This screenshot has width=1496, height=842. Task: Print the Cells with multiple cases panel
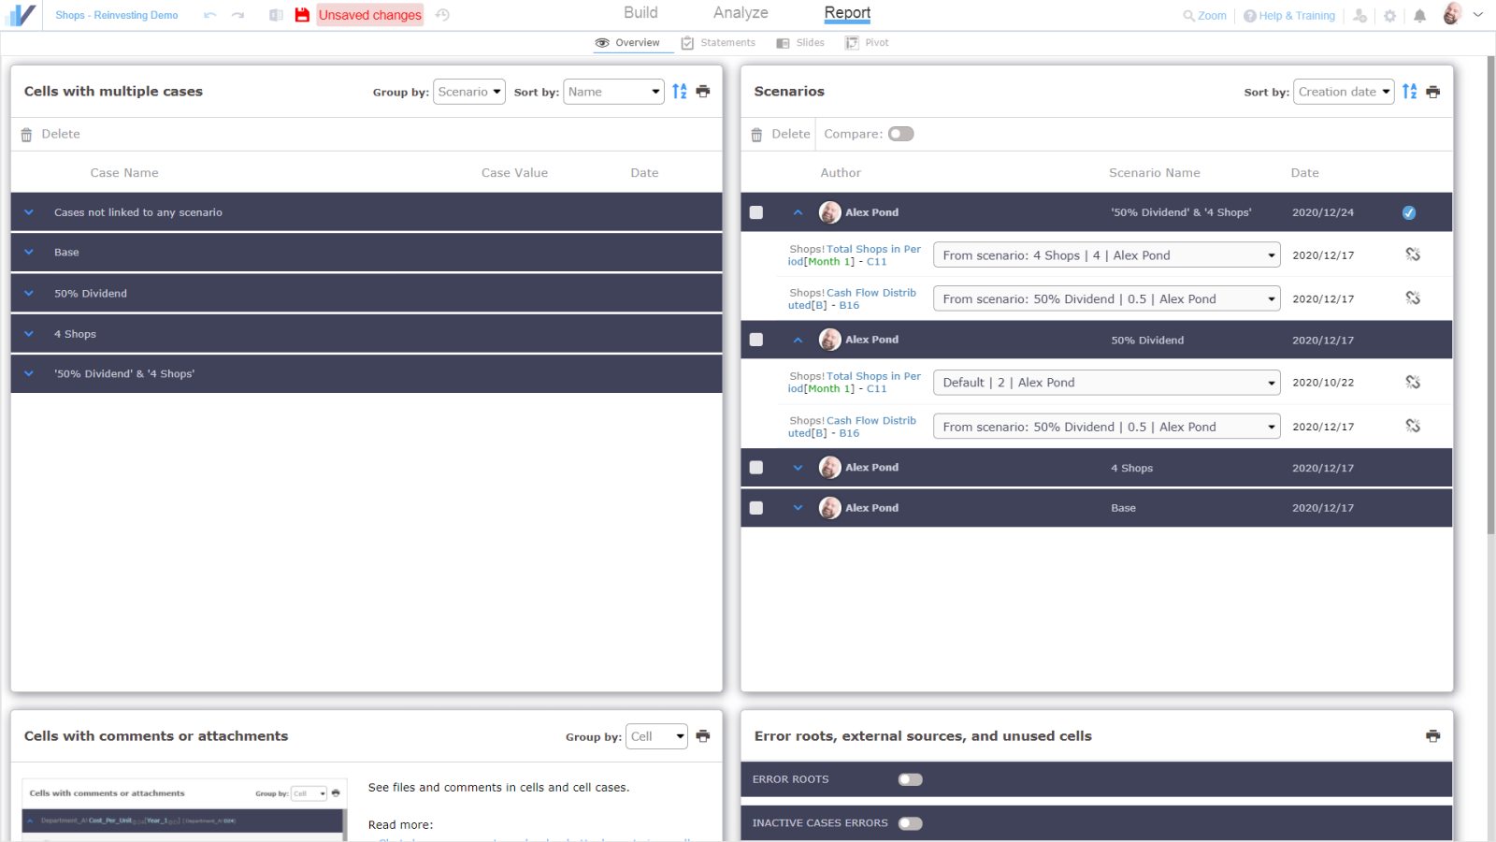coord(703,92)
